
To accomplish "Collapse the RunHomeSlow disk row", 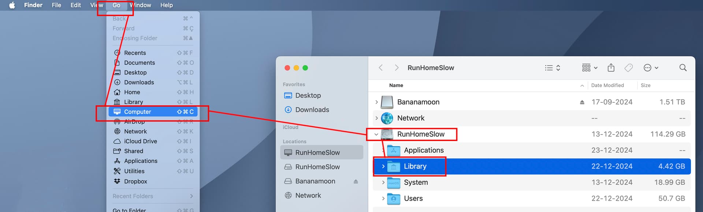I will [x=376, y=135].
